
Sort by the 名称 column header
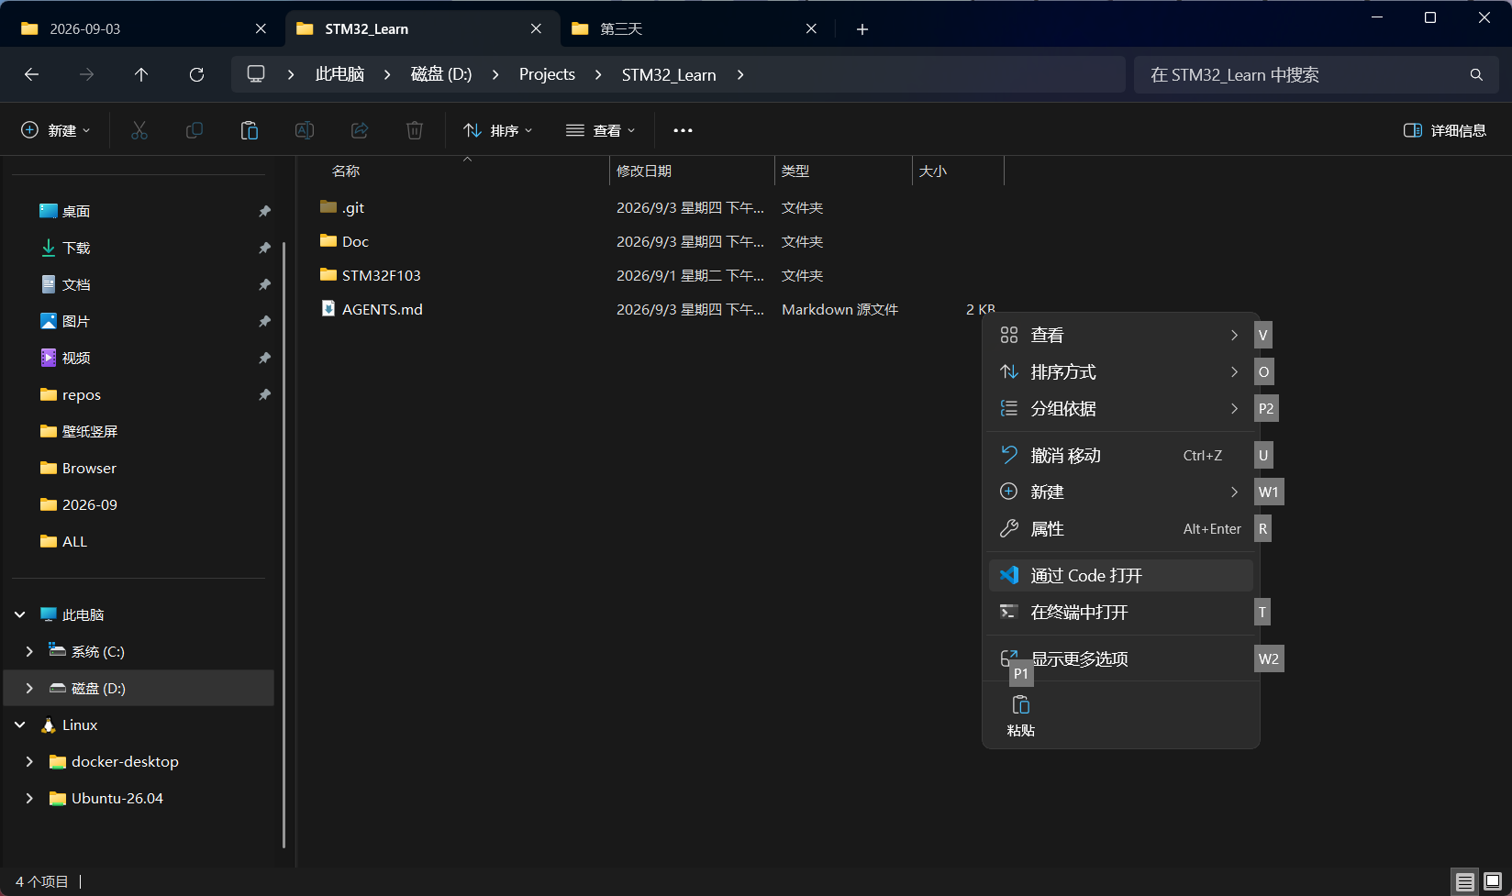[466, 171]
